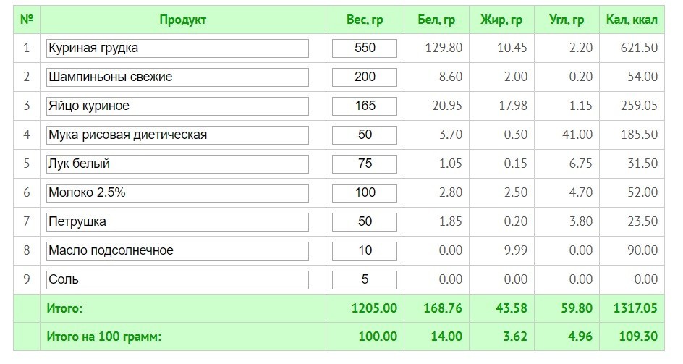Image resolution: width=683 pixels, height=364 pixels.
Task: Edit the weight field showing 165
Action: 365,106
